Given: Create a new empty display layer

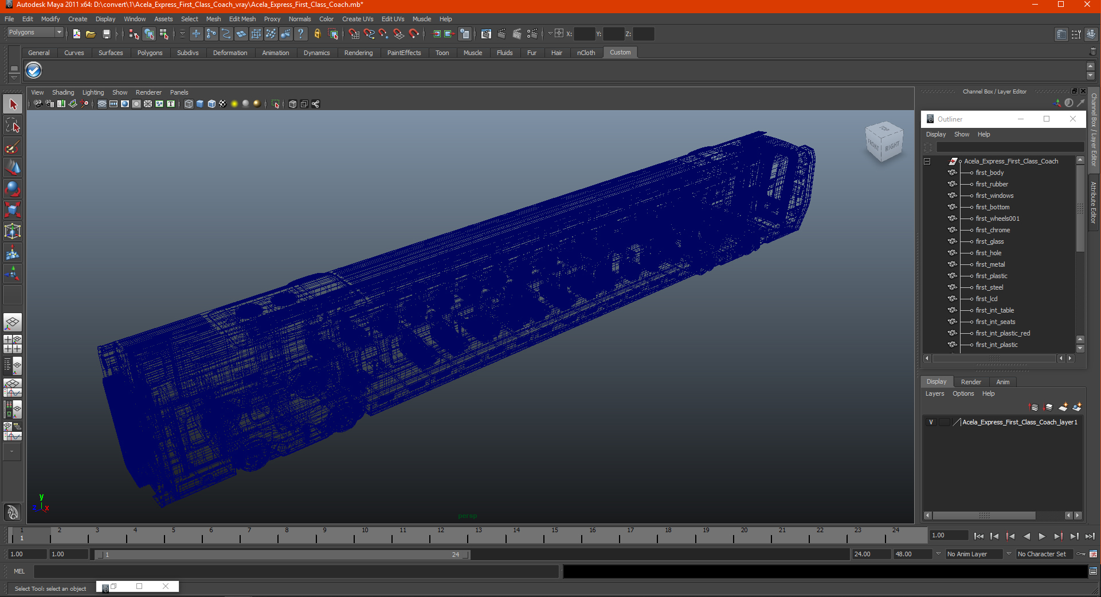Looking at the screenshot, I should click(1063, 407).
